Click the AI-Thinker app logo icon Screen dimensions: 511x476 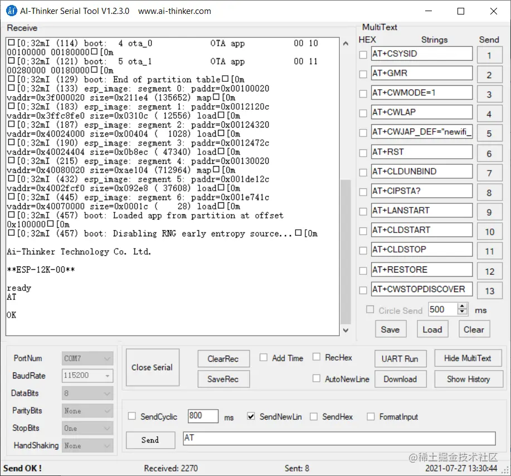pos(11,11)
